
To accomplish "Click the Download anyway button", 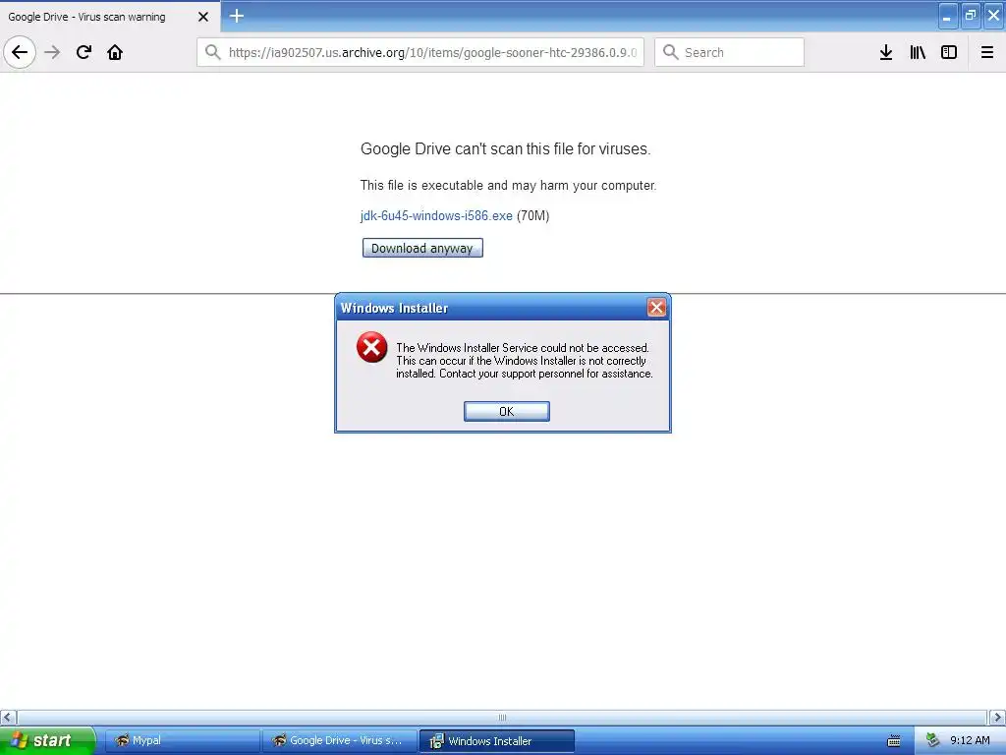I will click(x=422, y=248).
